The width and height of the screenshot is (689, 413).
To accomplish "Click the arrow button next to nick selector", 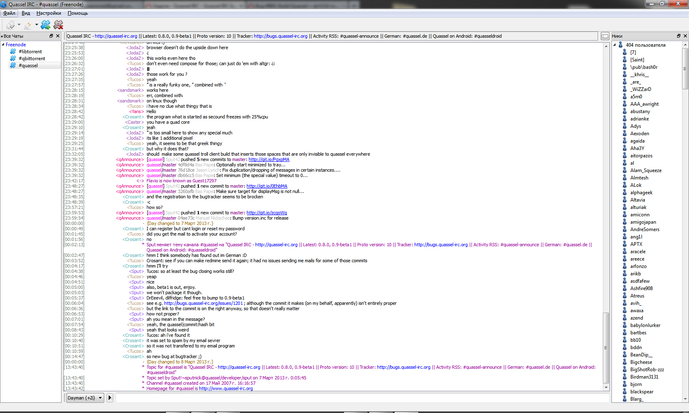I will (110, 398).
